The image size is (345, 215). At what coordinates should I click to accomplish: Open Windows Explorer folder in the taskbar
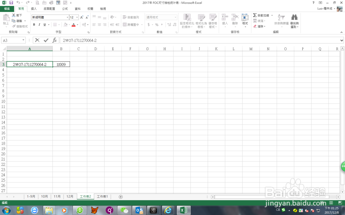[49, 210]
